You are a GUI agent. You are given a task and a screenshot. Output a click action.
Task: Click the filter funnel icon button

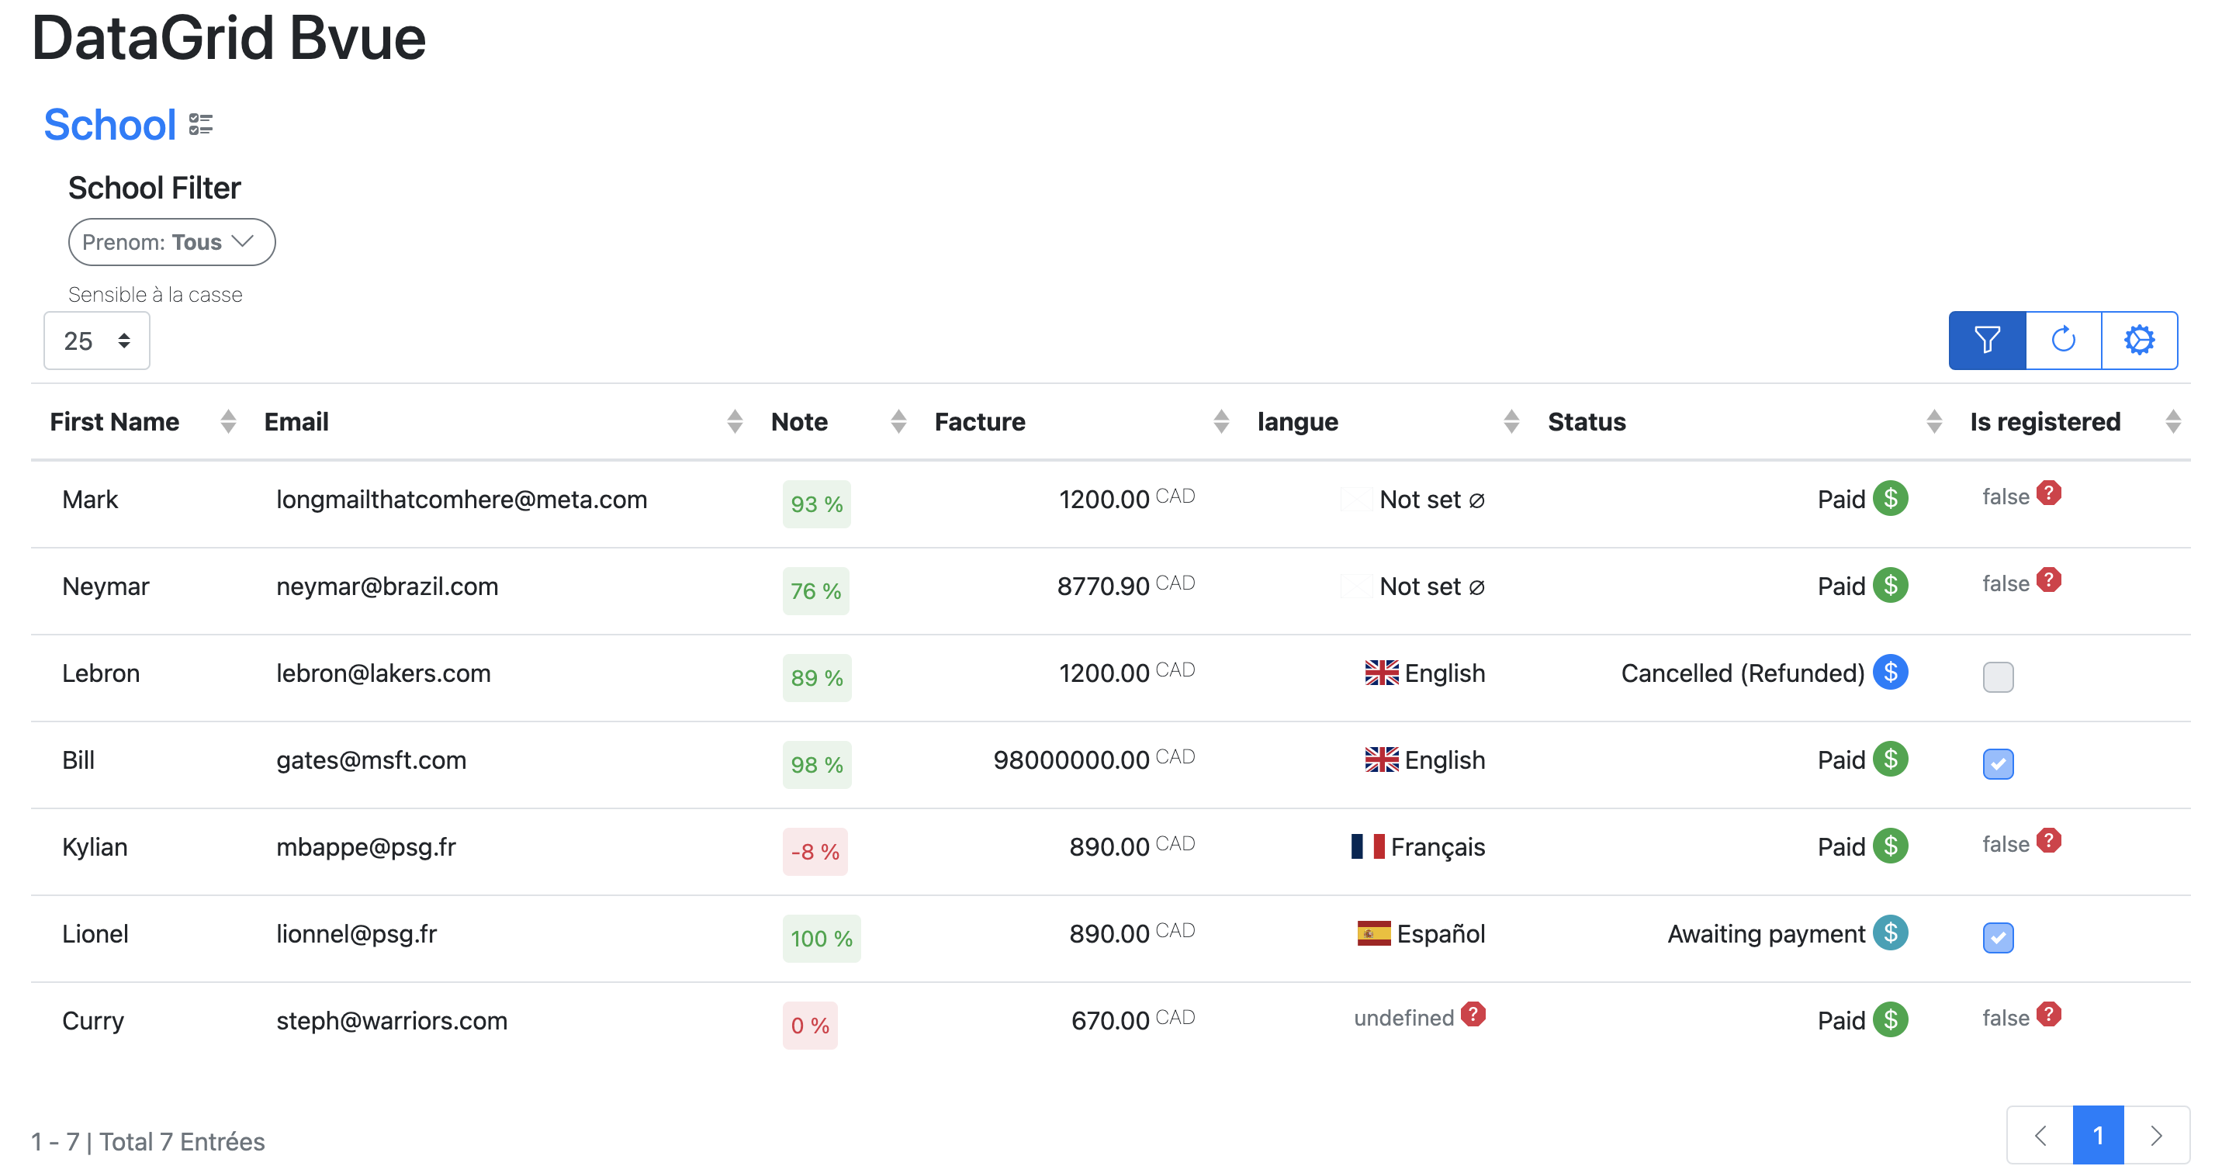(1985, 340)
